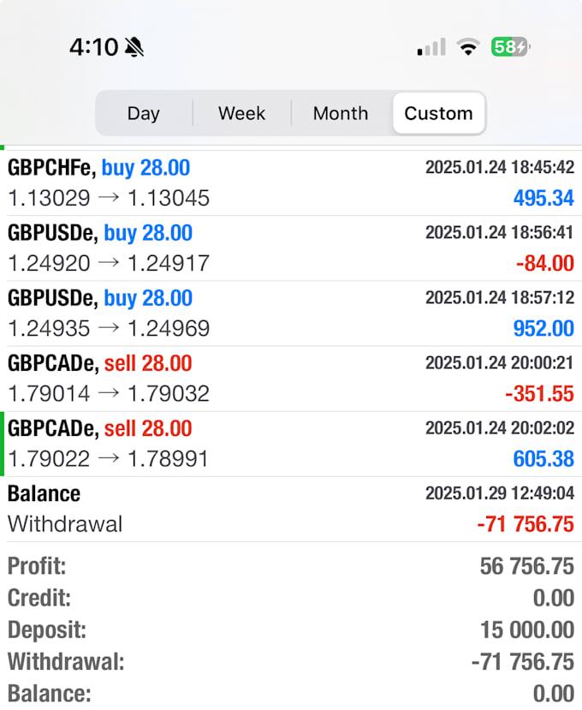Select the active Custom tab
582x710 pixels.
tap(438, 113)
